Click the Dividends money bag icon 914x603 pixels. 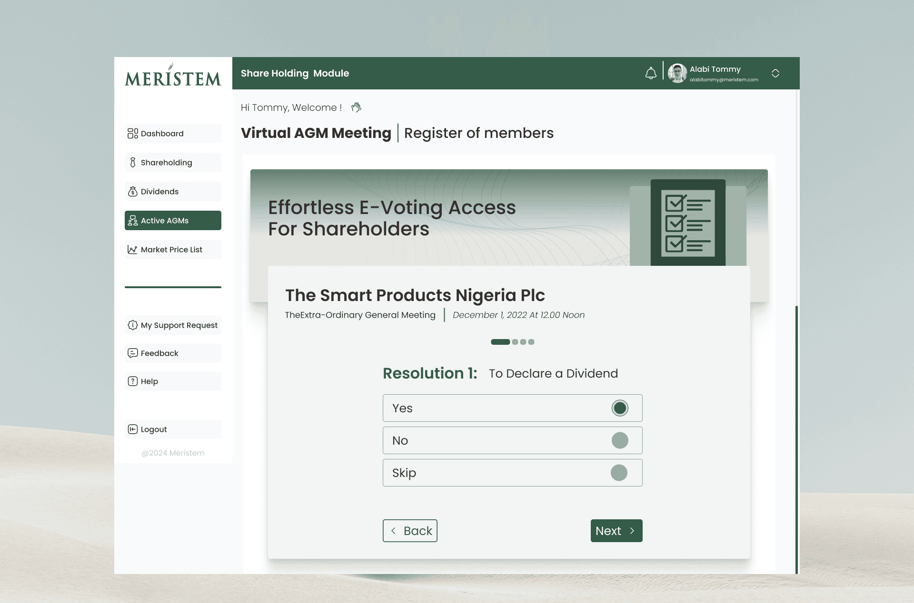(133, 192)
